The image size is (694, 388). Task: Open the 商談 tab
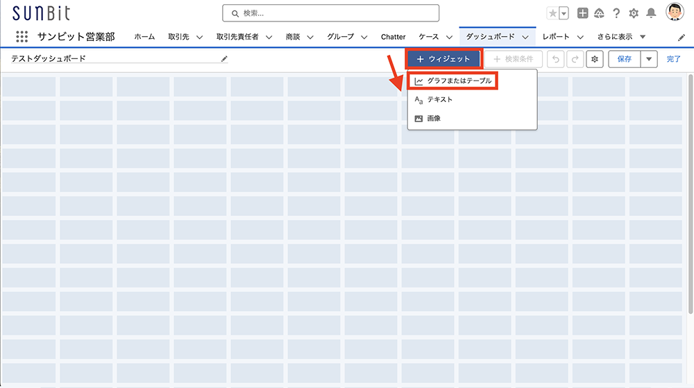[x=293, y=37]
